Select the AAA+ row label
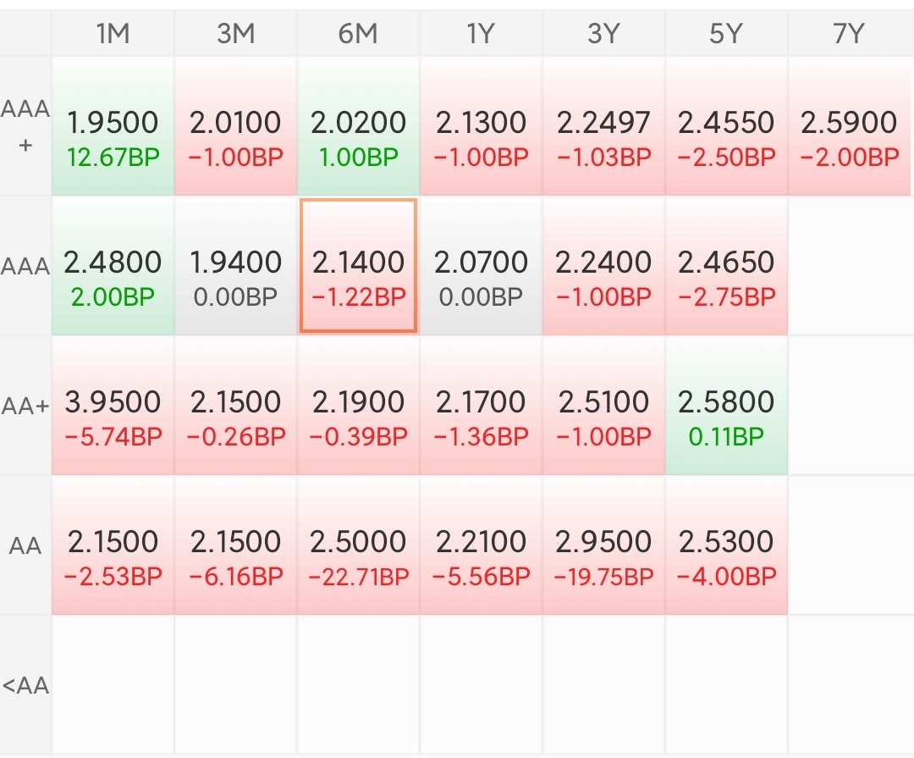This screenshot has height=758, width=914. [x=25, y=127]
